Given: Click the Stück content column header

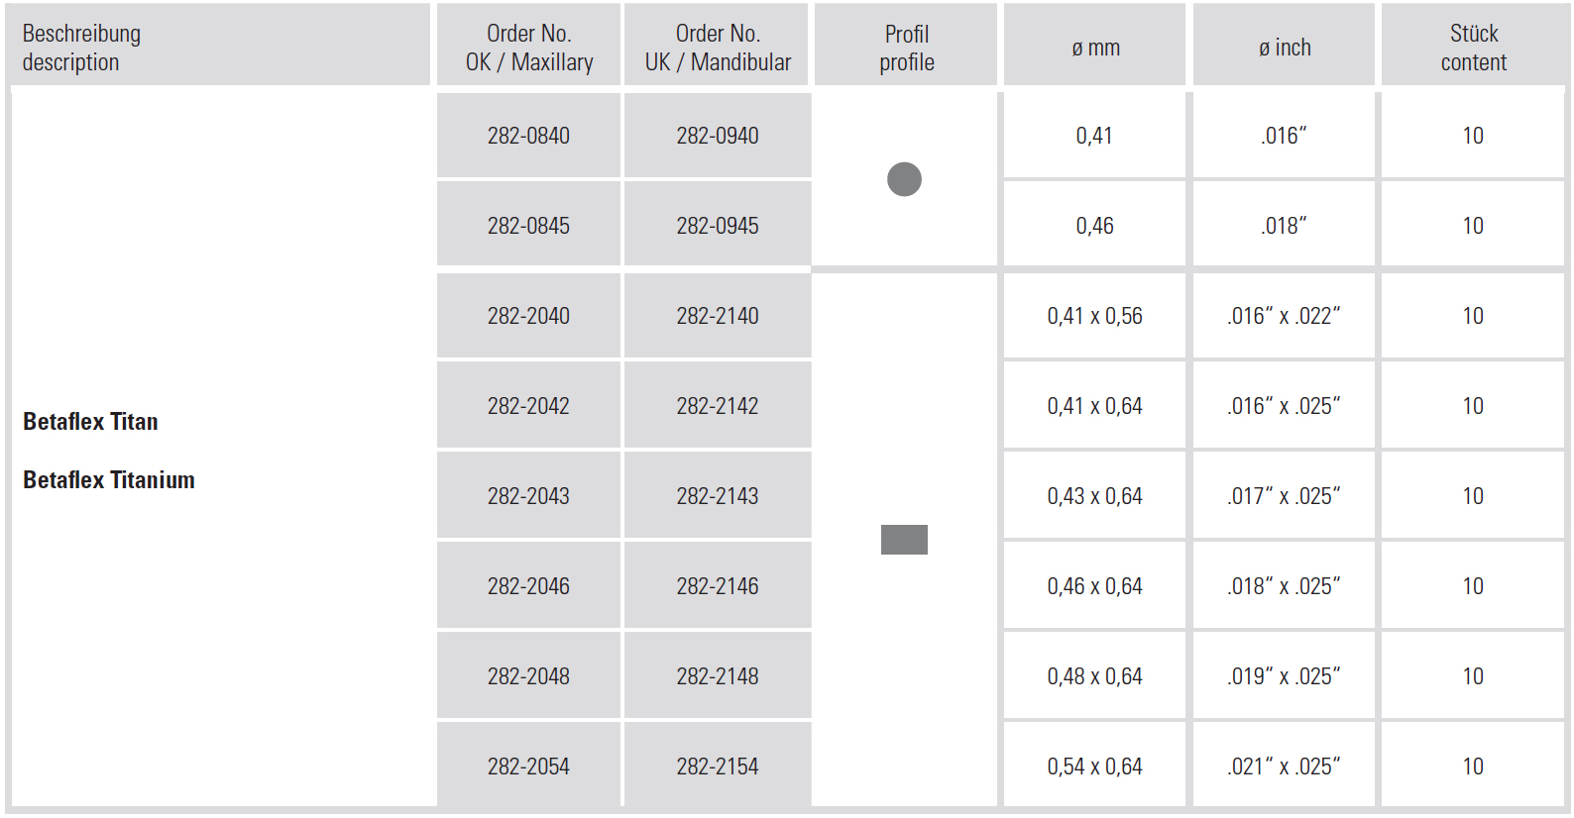Looking at the screenshot, I should 1473,48.
